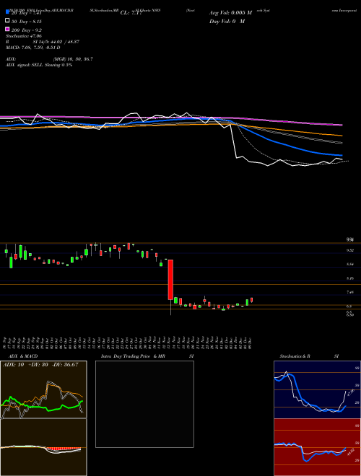Select the '50 Day = 8.13' legend text
Screen dimensions: 361x476
point(27,22)
